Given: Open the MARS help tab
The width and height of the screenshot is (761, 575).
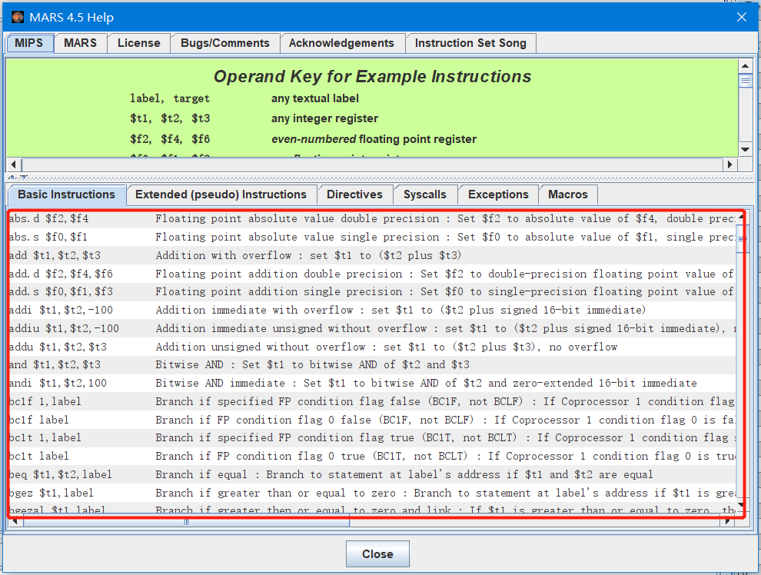Looking at the screenshot, I should coord(80,43).
